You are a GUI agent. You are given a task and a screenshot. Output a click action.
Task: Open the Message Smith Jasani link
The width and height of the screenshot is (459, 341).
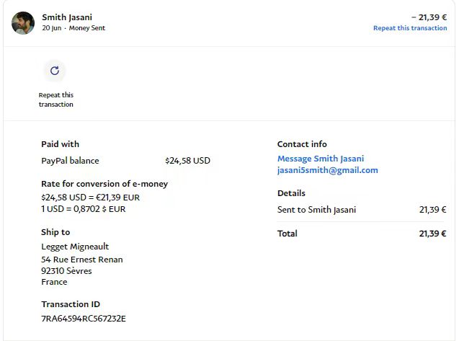click(x=320, y=159)
